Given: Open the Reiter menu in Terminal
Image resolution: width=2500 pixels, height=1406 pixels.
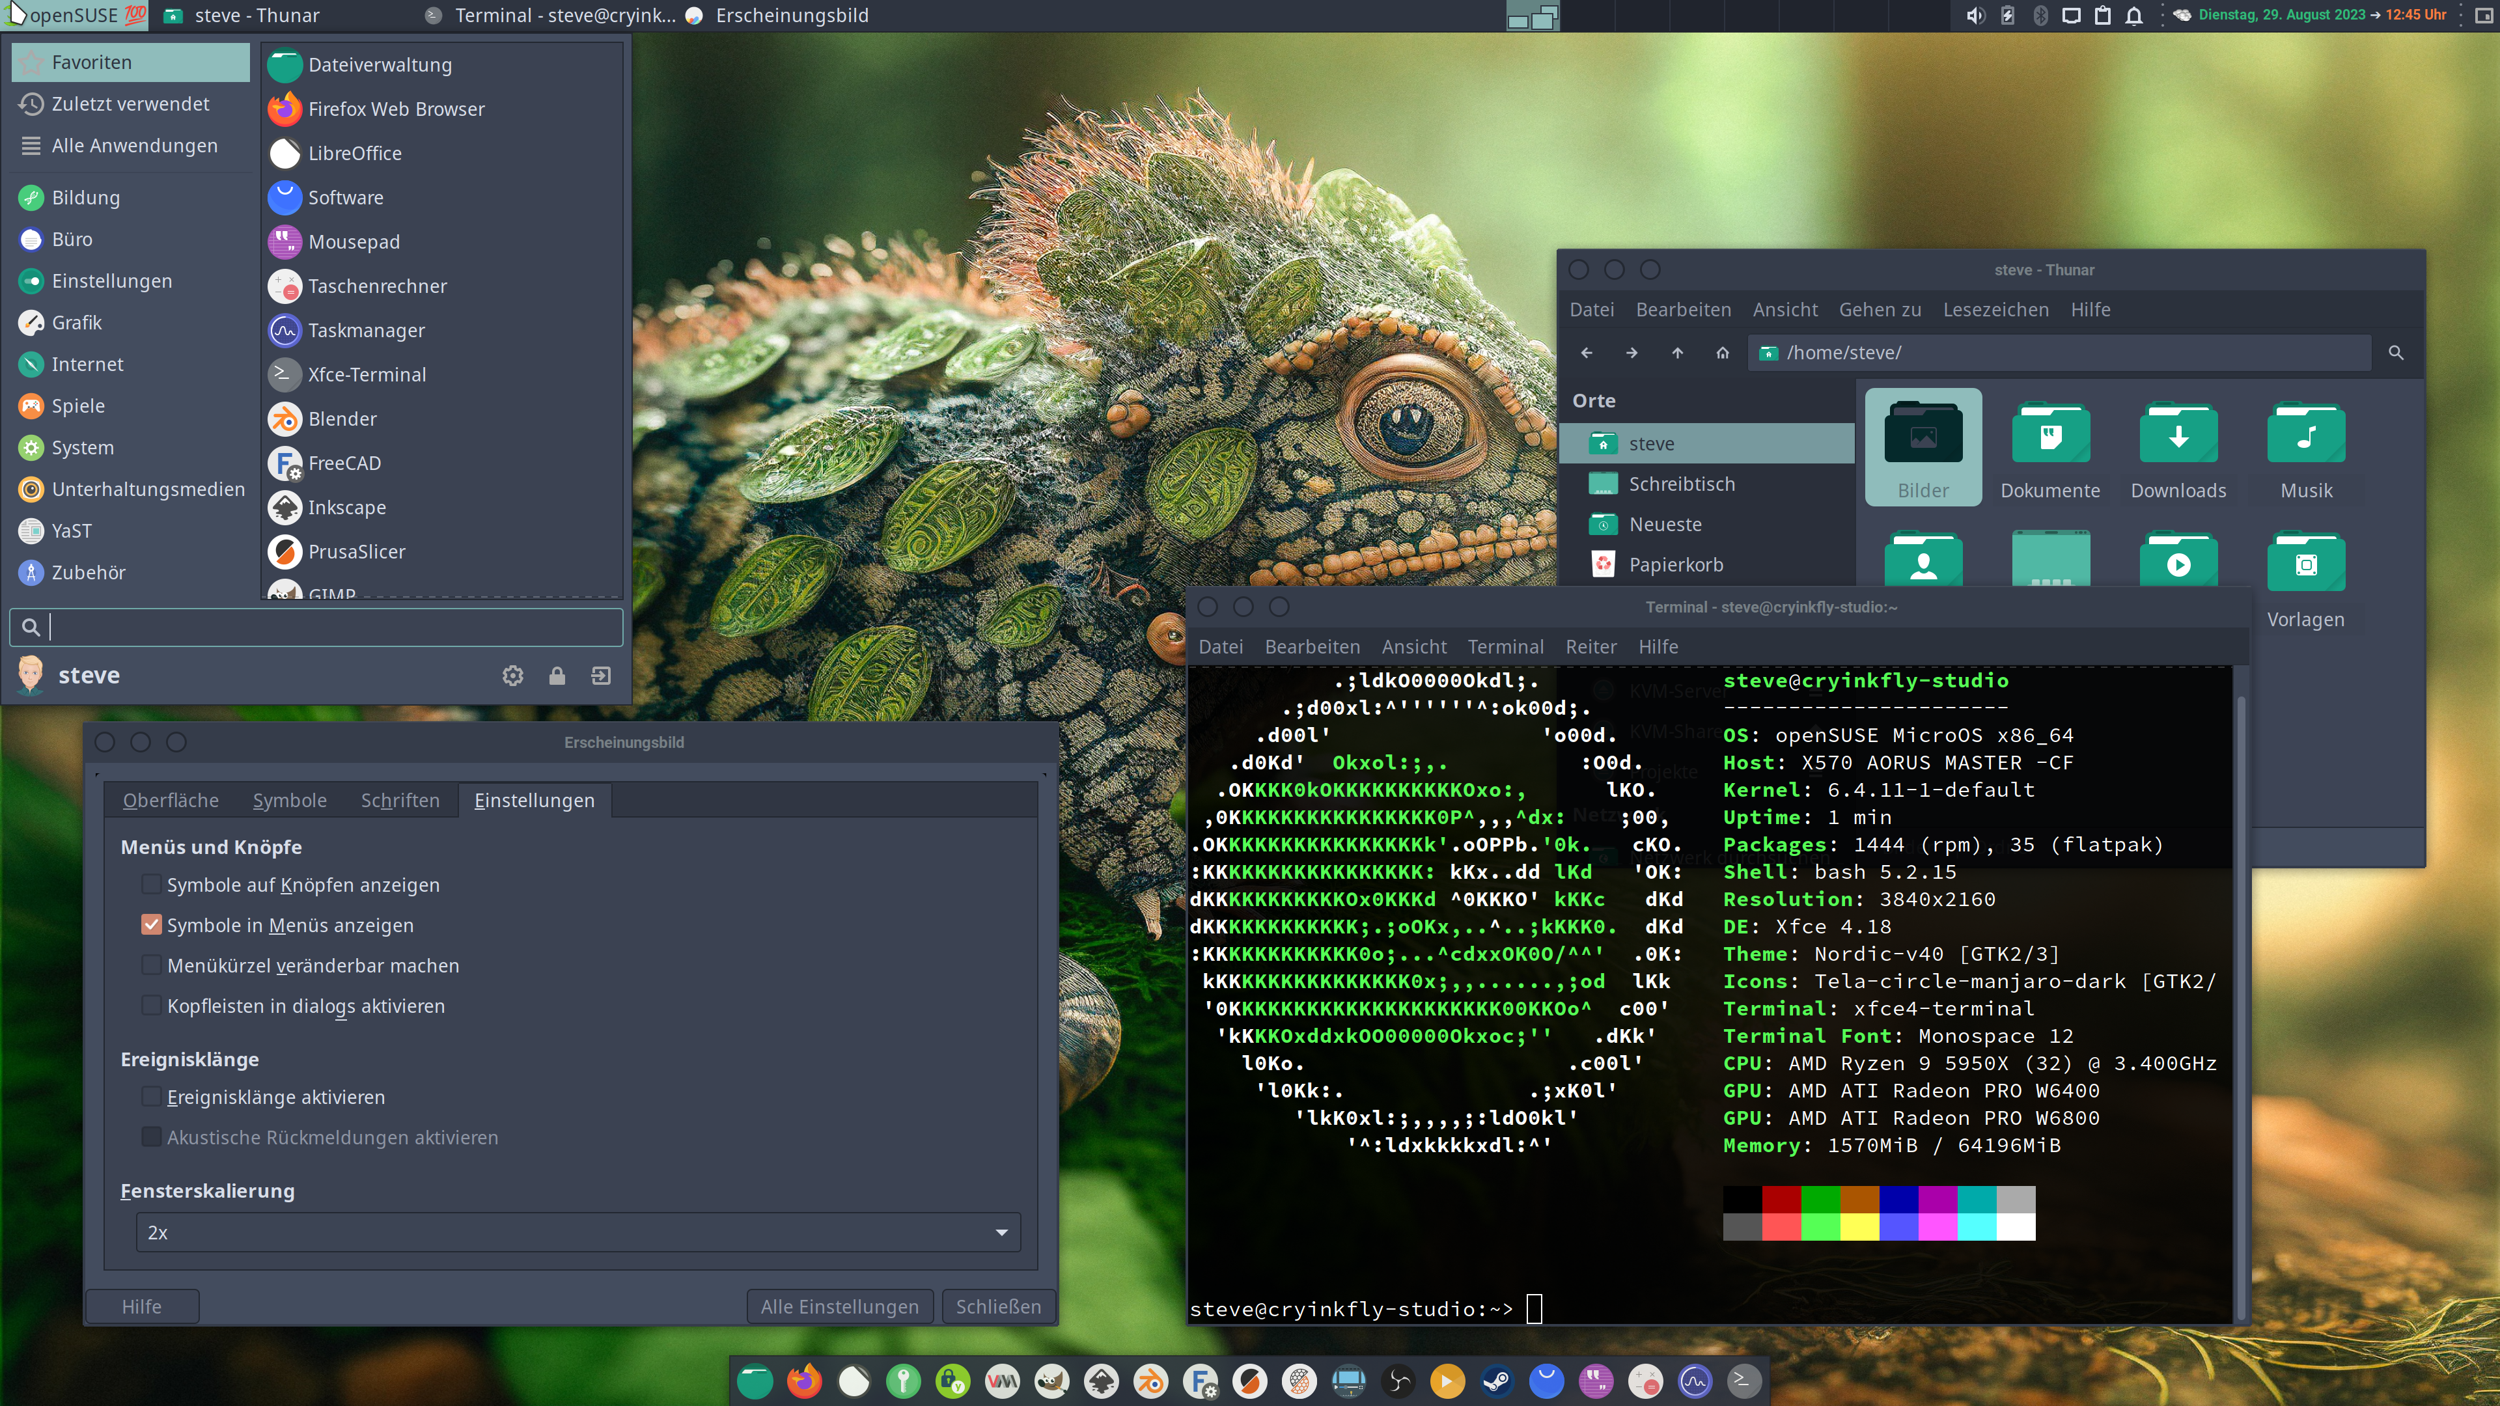Looking at the screenshot, I should (x=1590, y=647).
